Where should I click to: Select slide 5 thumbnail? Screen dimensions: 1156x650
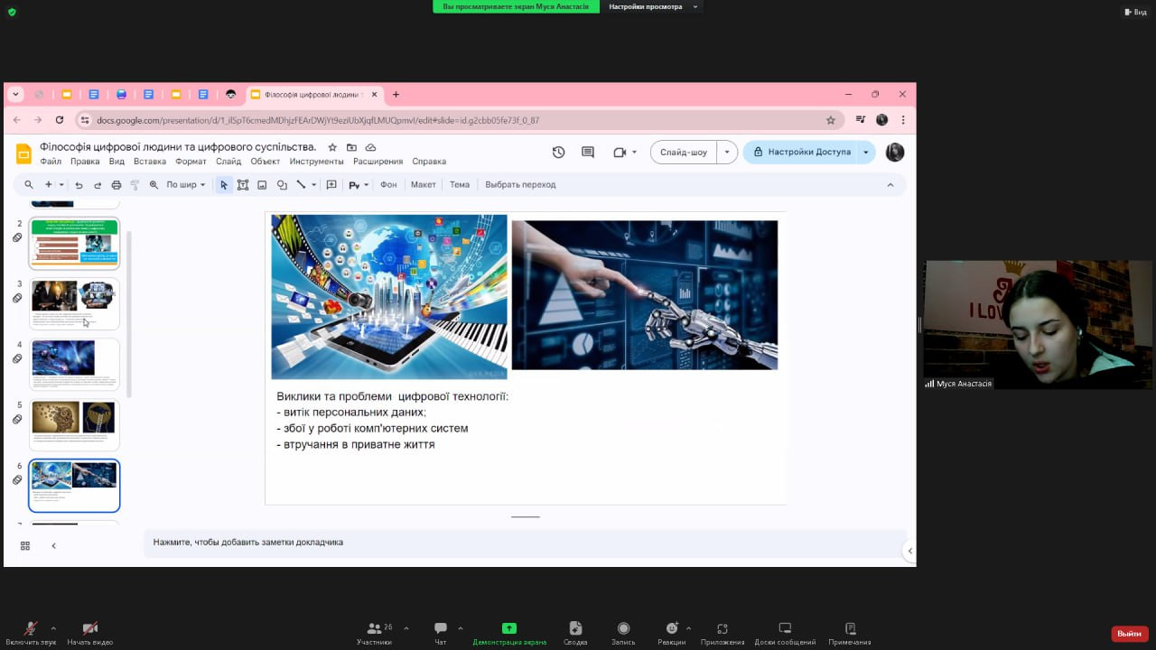pos(74,425)
